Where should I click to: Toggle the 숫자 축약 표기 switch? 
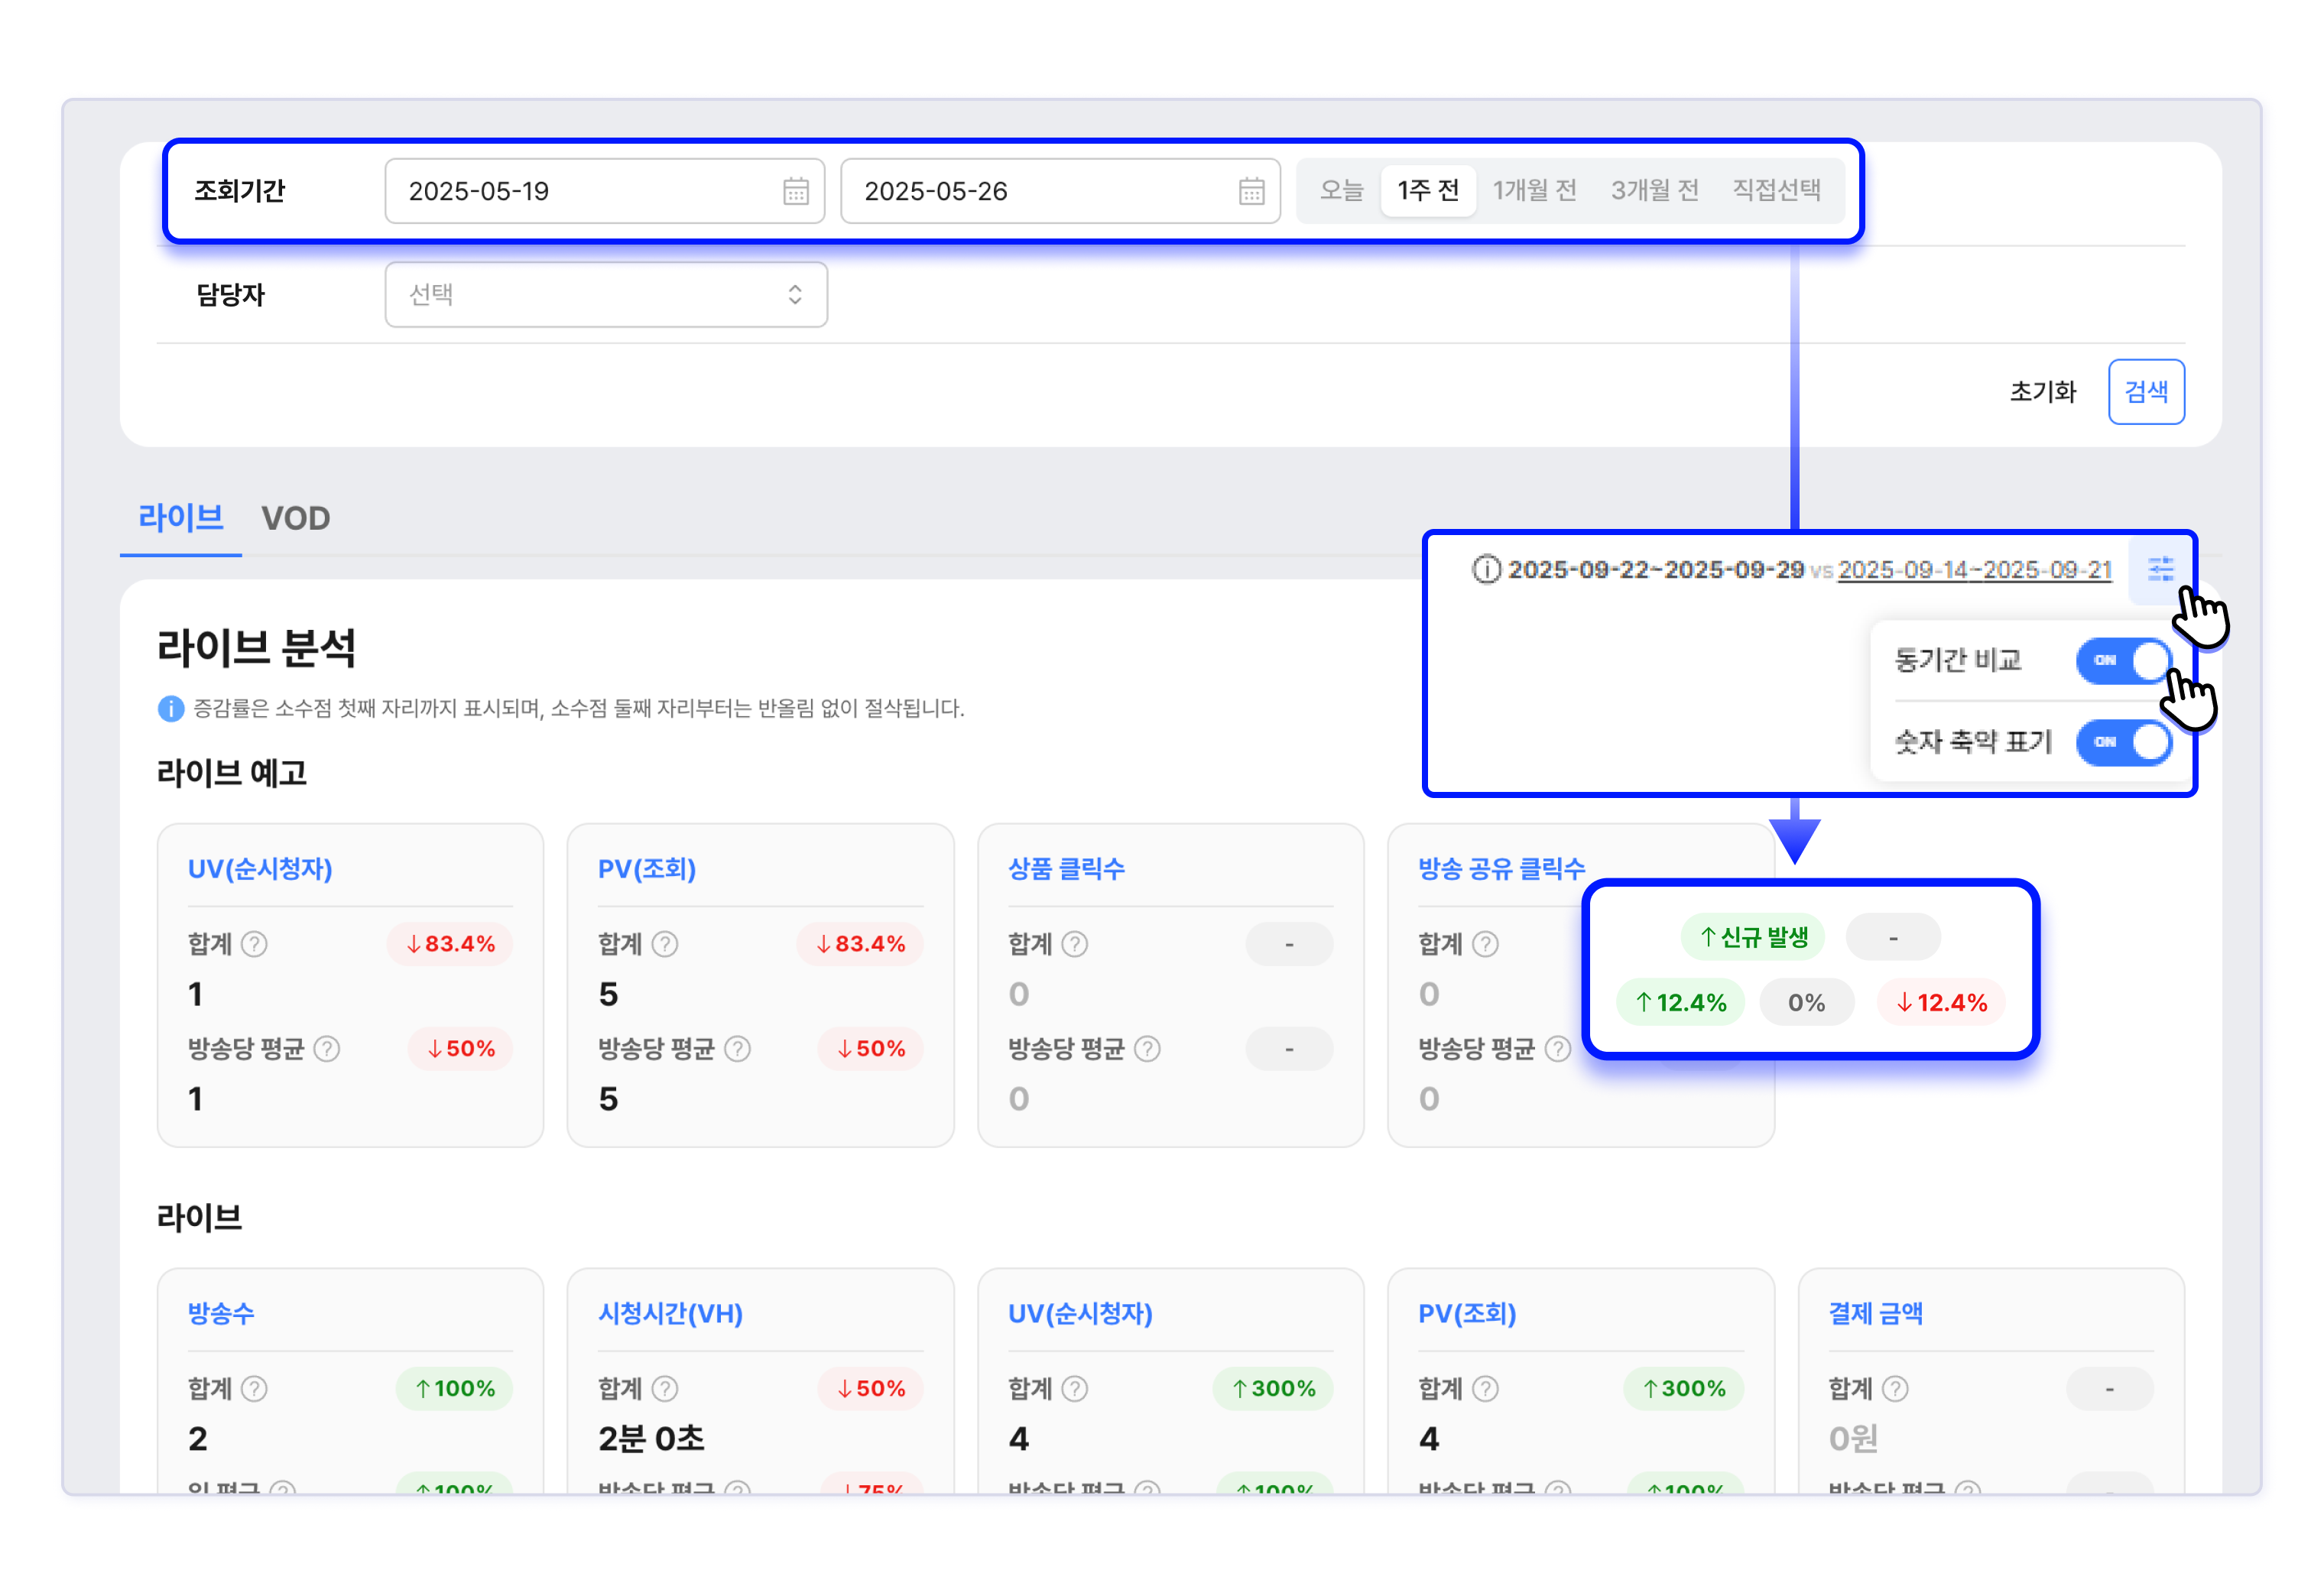pyautogui.click(x=2123, y=742)
